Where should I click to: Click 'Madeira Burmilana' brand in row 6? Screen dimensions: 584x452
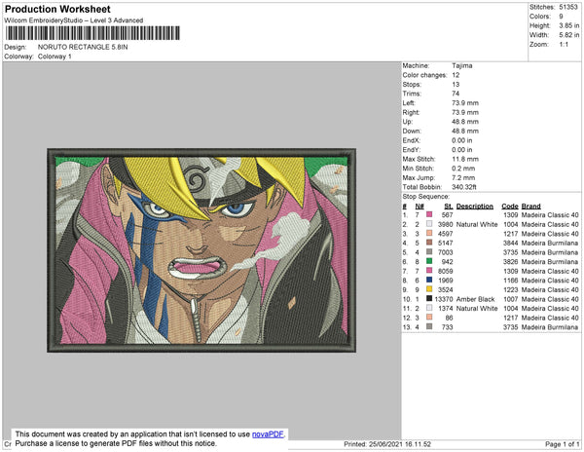pyautogui.click(x=550, y=262)
